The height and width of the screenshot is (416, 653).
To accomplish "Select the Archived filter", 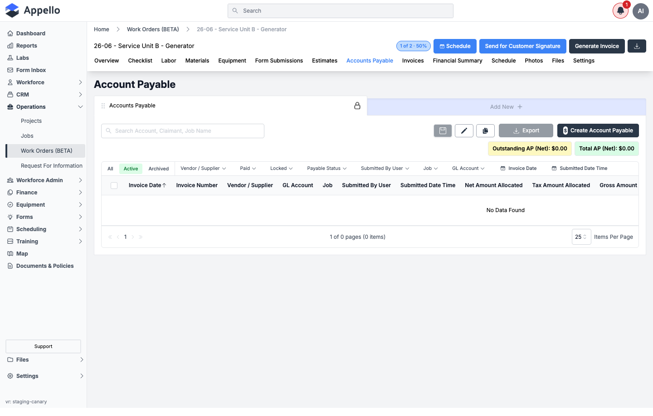I will tap(159, 169).
